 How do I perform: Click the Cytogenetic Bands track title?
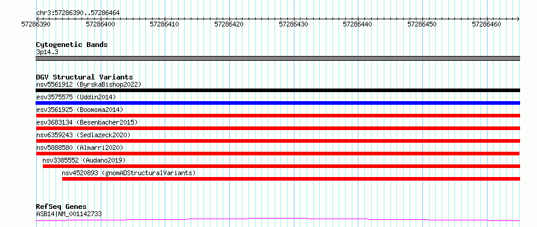[x=72, y=45]
